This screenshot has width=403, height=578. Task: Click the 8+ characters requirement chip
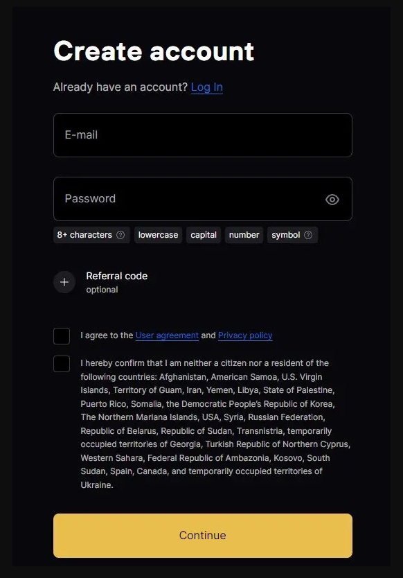(x=91, y=235)
